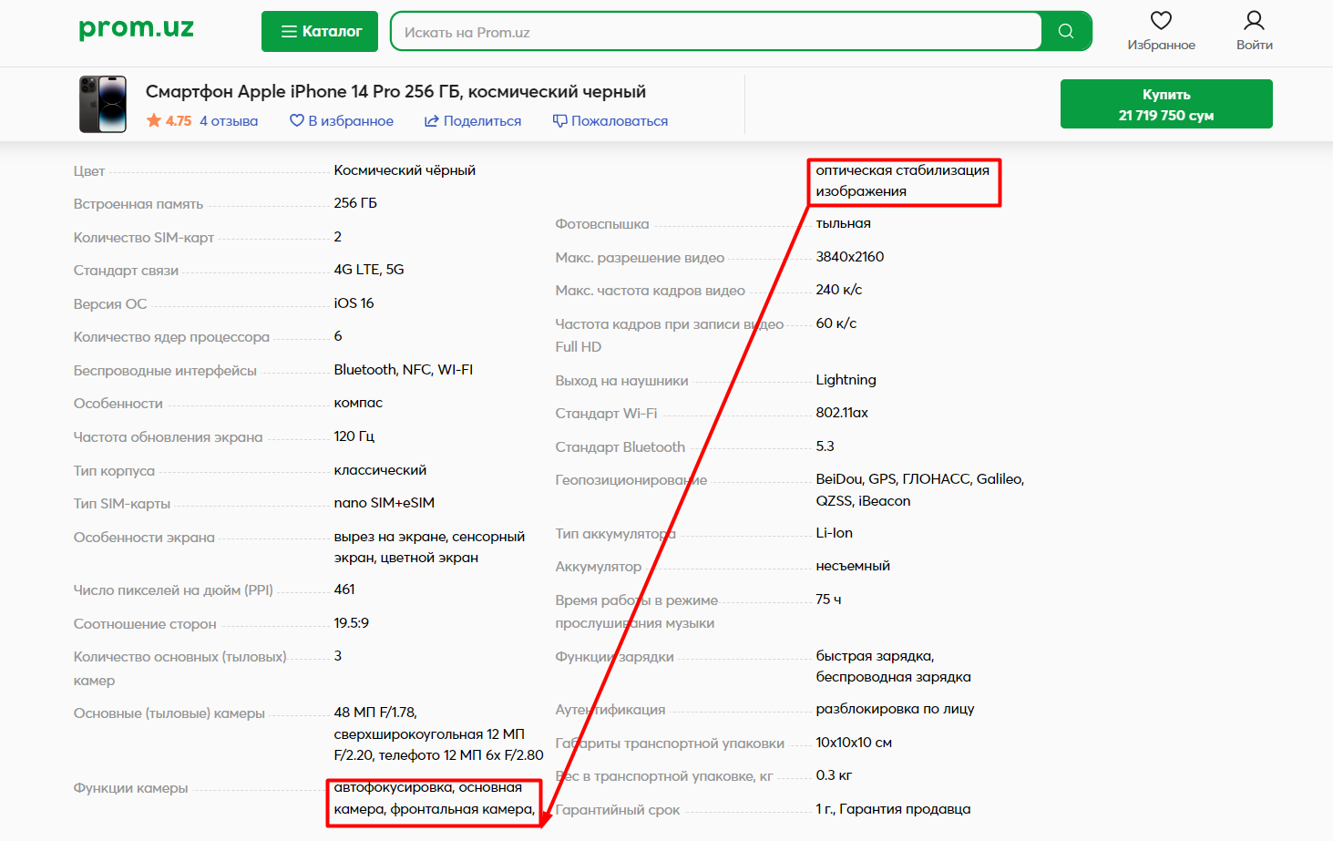Click the magnifier search button
The image size is (1333, 841).
[1066, 32]
